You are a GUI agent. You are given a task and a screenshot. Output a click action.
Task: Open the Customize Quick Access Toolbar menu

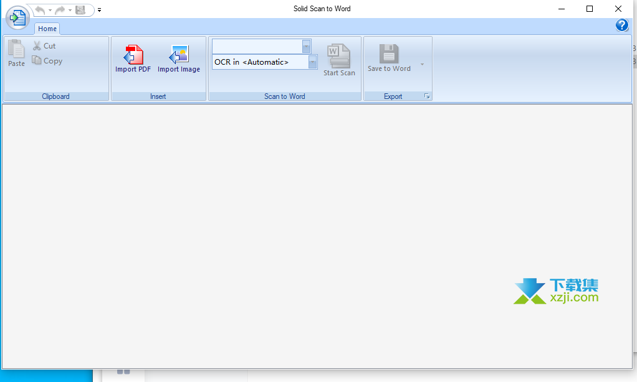[100, 10]
